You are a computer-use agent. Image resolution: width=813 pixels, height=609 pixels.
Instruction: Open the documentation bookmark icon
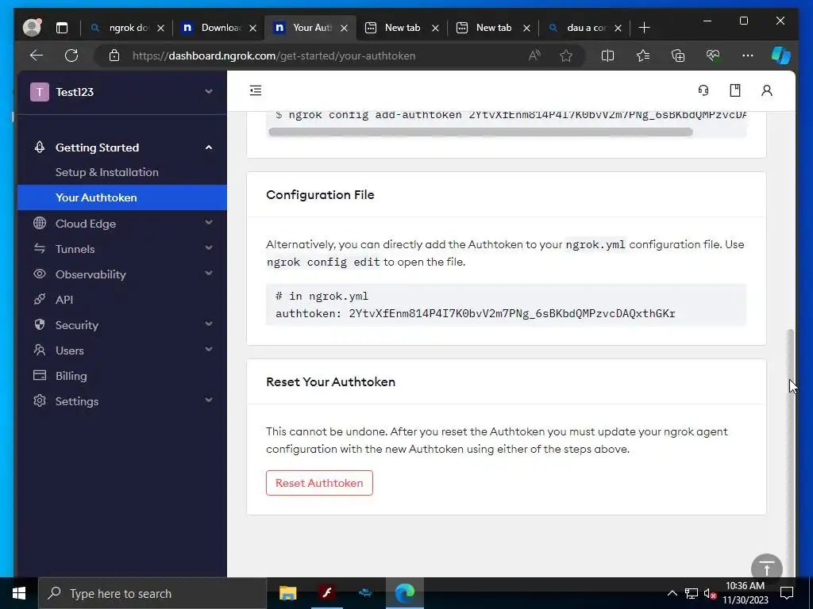click(735, 90)
